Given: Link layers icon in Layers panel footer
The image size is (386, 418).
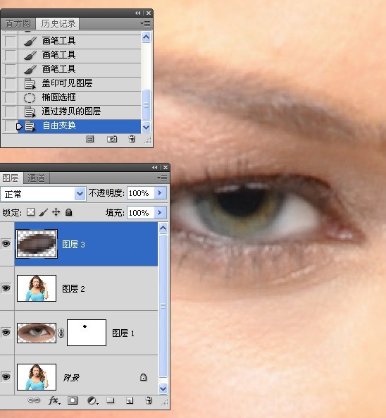Looking at the screenshot, I should [x=34, y=400].
